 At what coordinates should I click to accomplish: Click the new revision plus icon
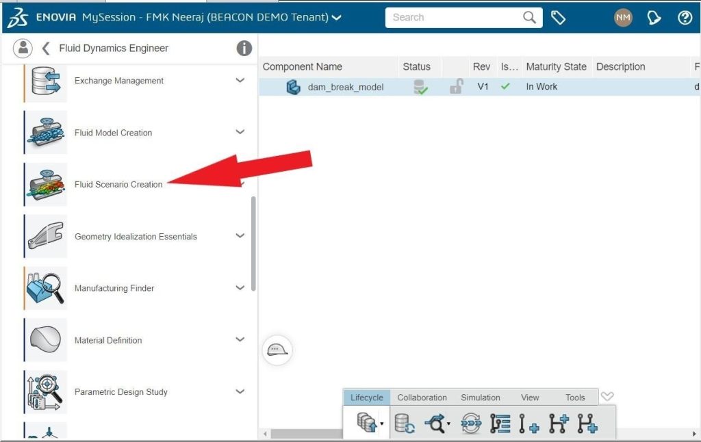coord(529,424)
